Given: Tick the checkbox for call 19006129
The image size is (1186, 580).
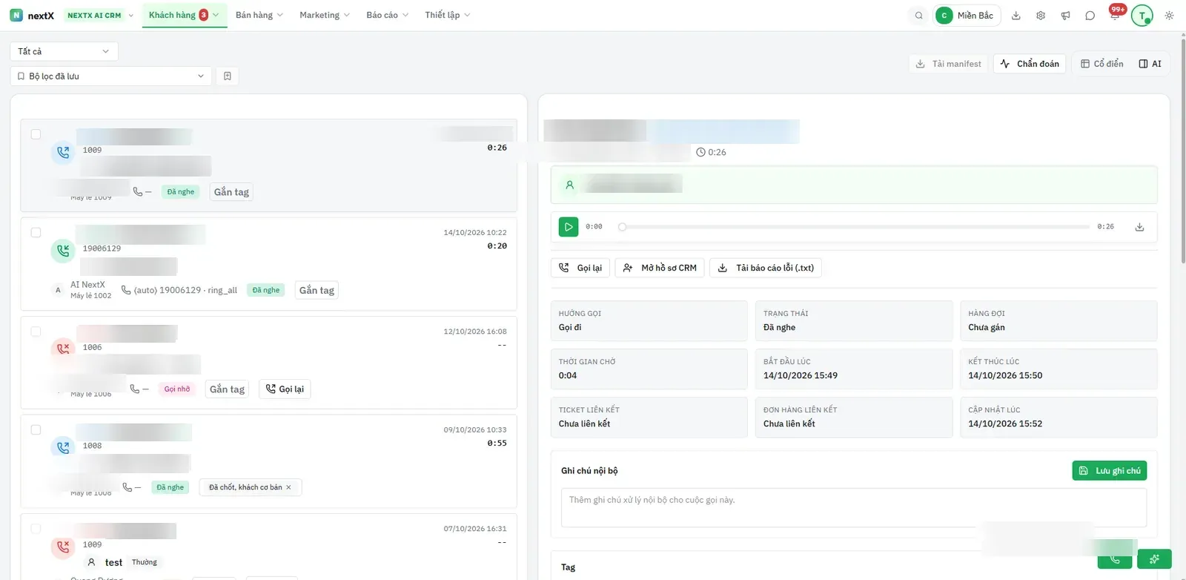Looking at the screenshot, I should (36, 232).
